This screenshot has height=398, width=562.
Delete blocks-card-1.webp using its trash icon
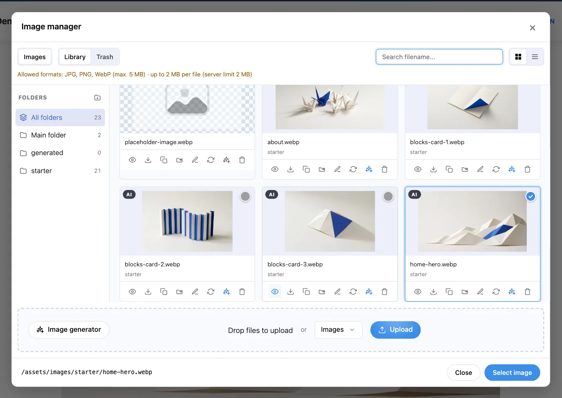528,169
